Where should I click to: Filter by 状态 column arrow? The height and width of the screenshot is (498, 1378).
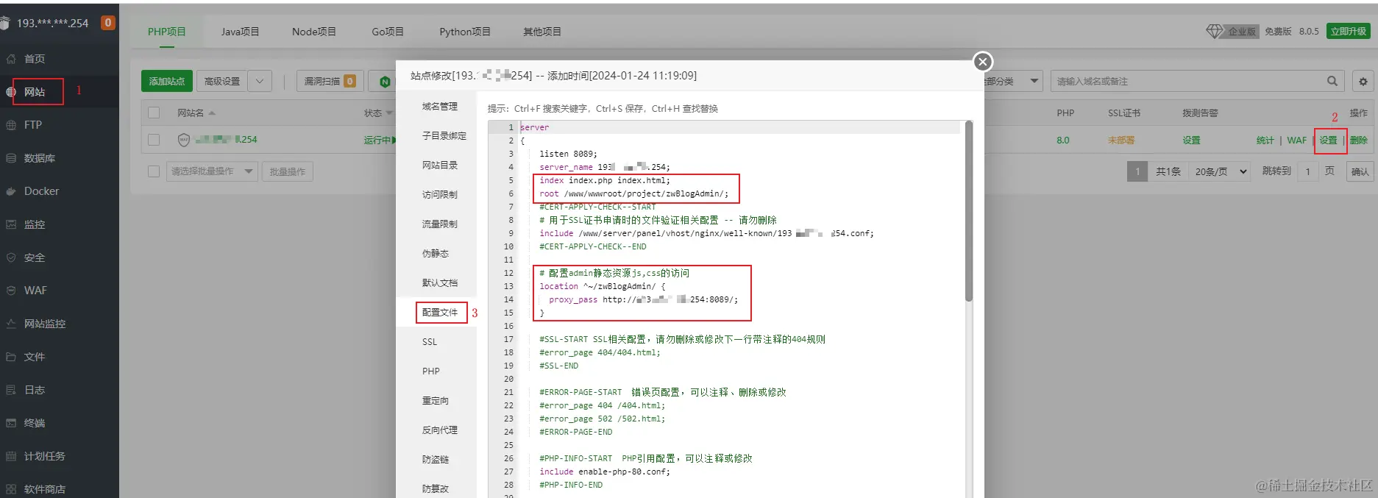389,113
